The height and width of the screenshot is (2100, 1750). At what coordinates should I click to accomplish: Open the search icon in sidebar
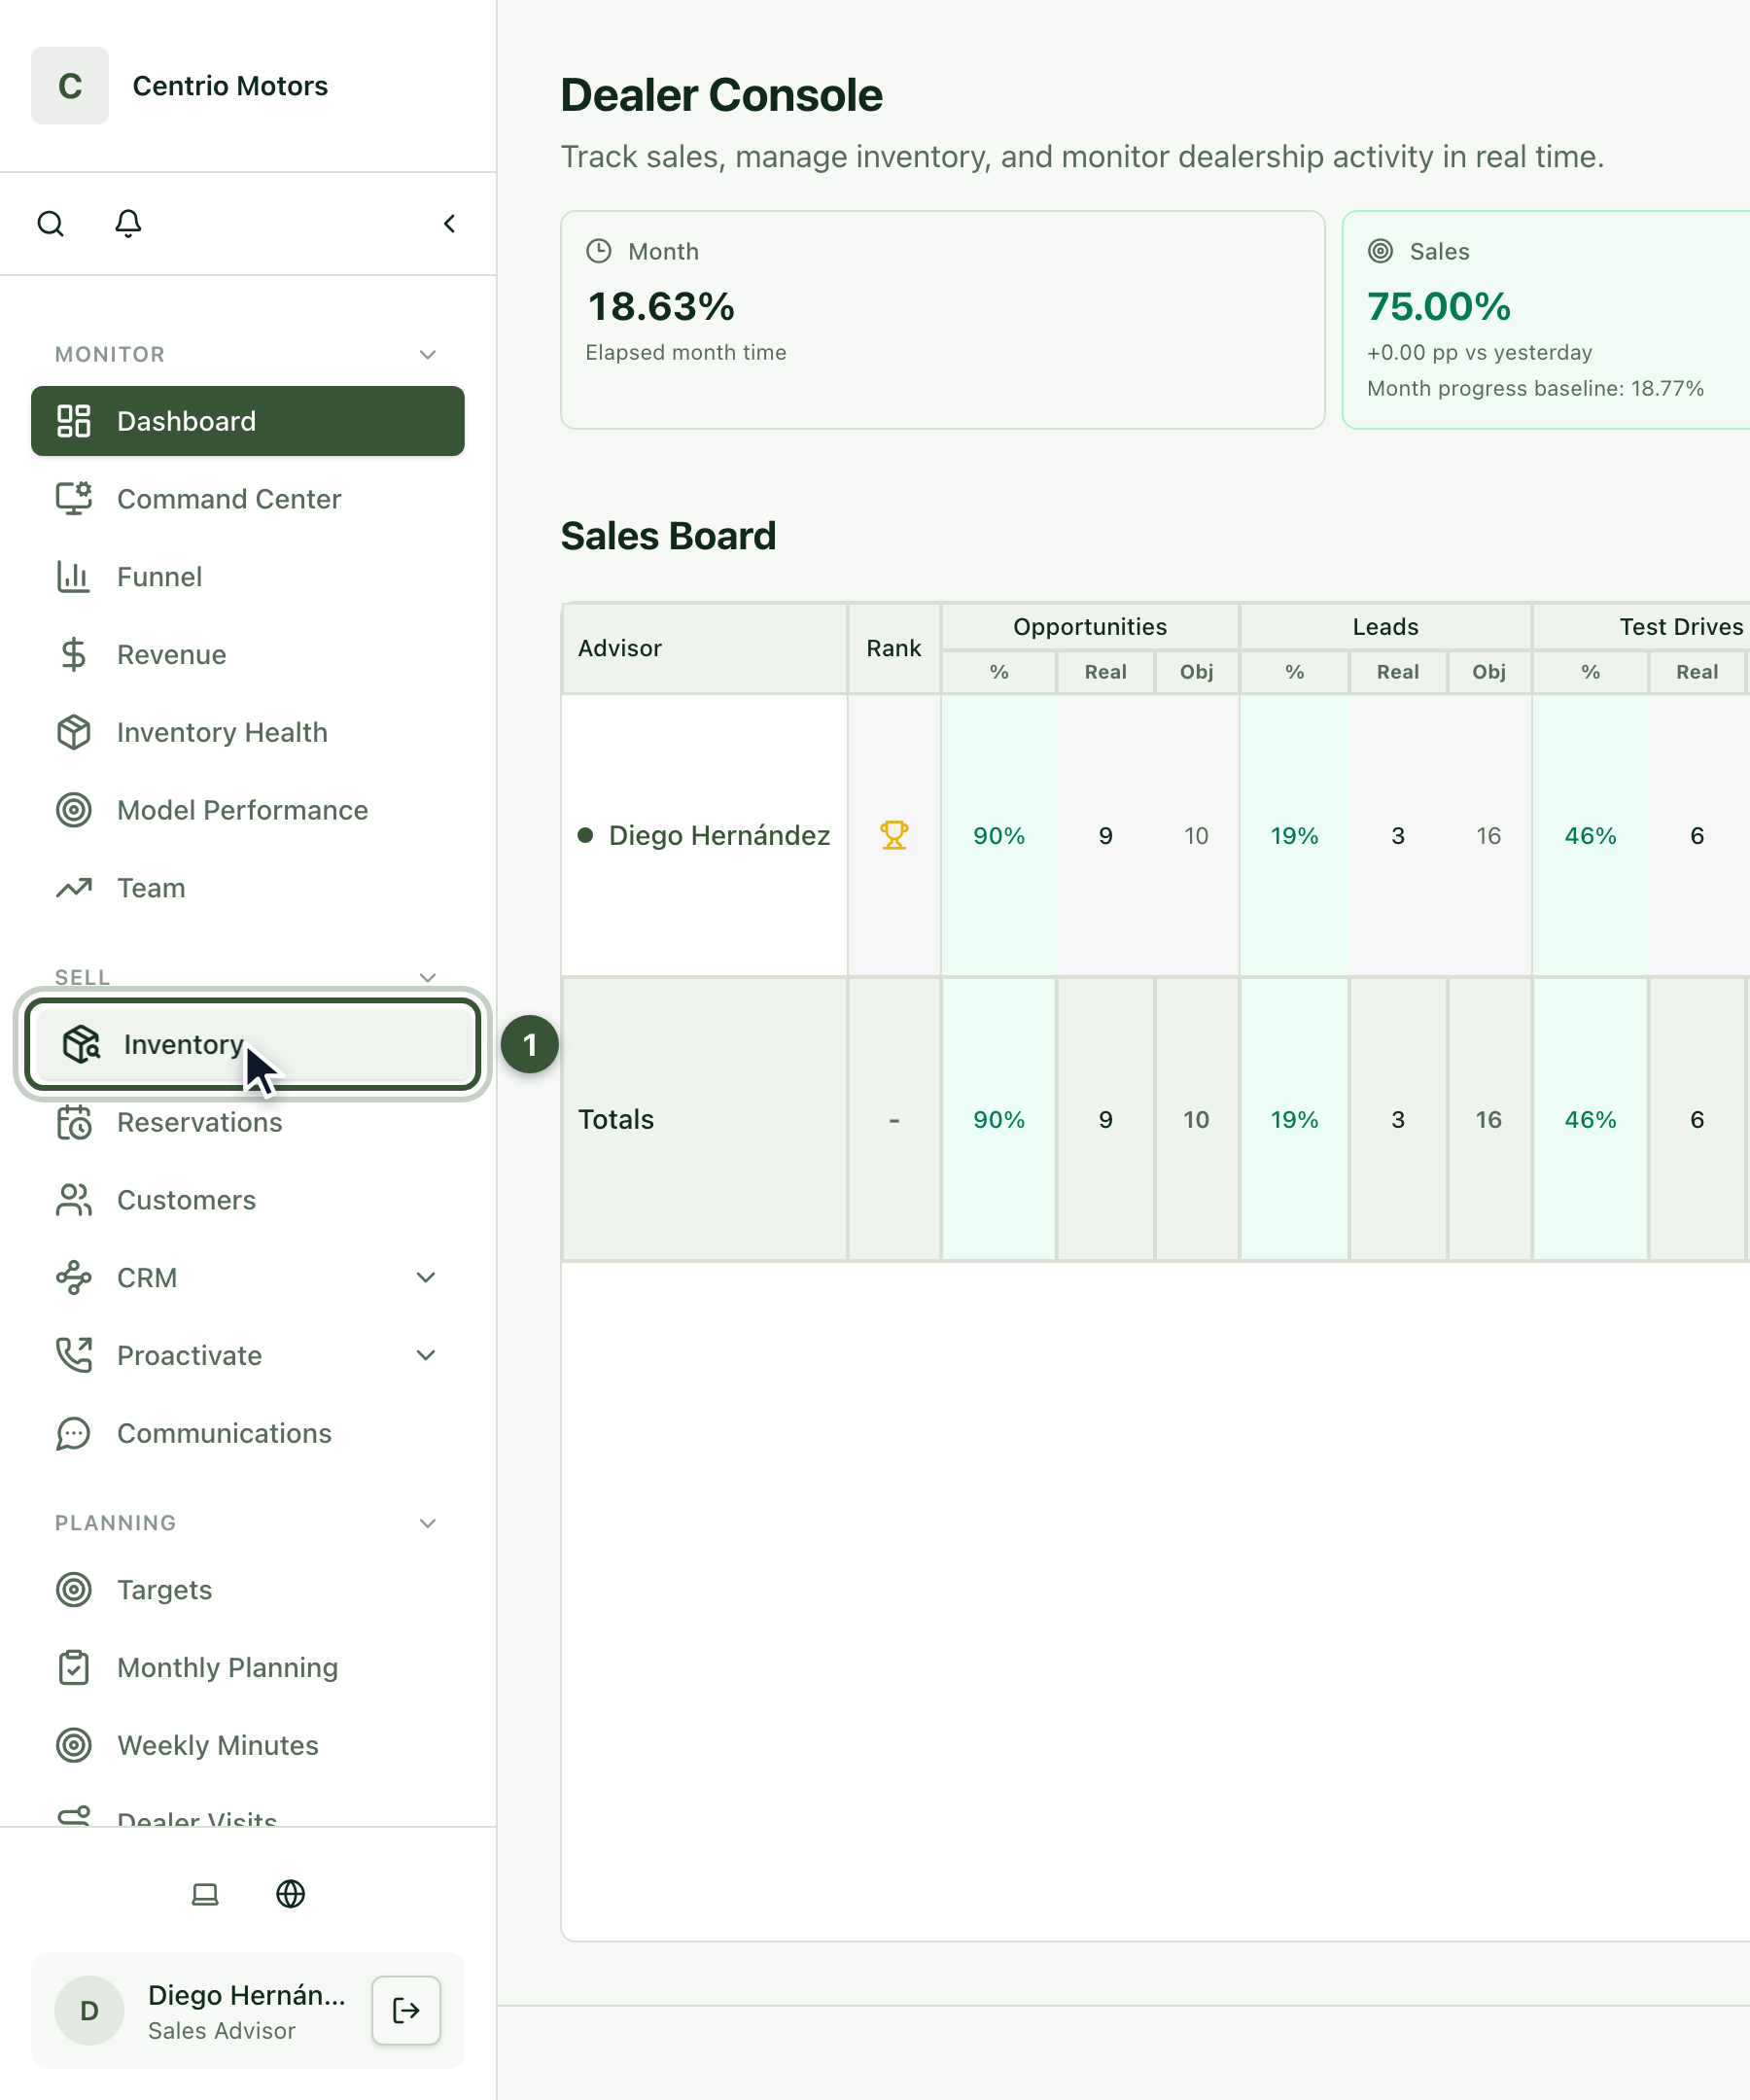[x=51, y=223]
